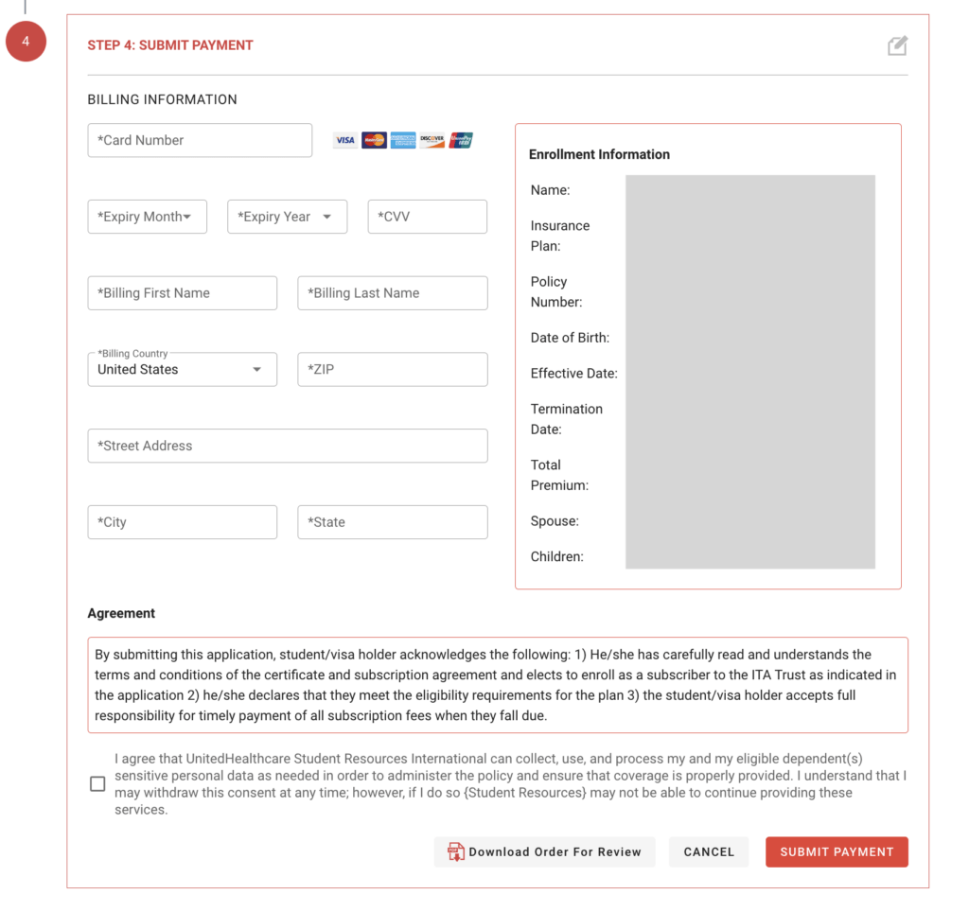The image size is (969, 912).
Task: Open the Billing Country dropdown
Action: 183,370
